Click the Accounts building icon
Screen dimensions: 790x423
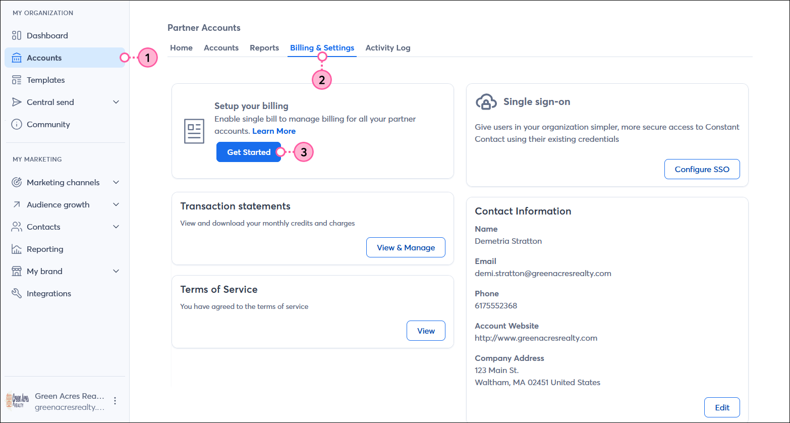pos(17,58)
